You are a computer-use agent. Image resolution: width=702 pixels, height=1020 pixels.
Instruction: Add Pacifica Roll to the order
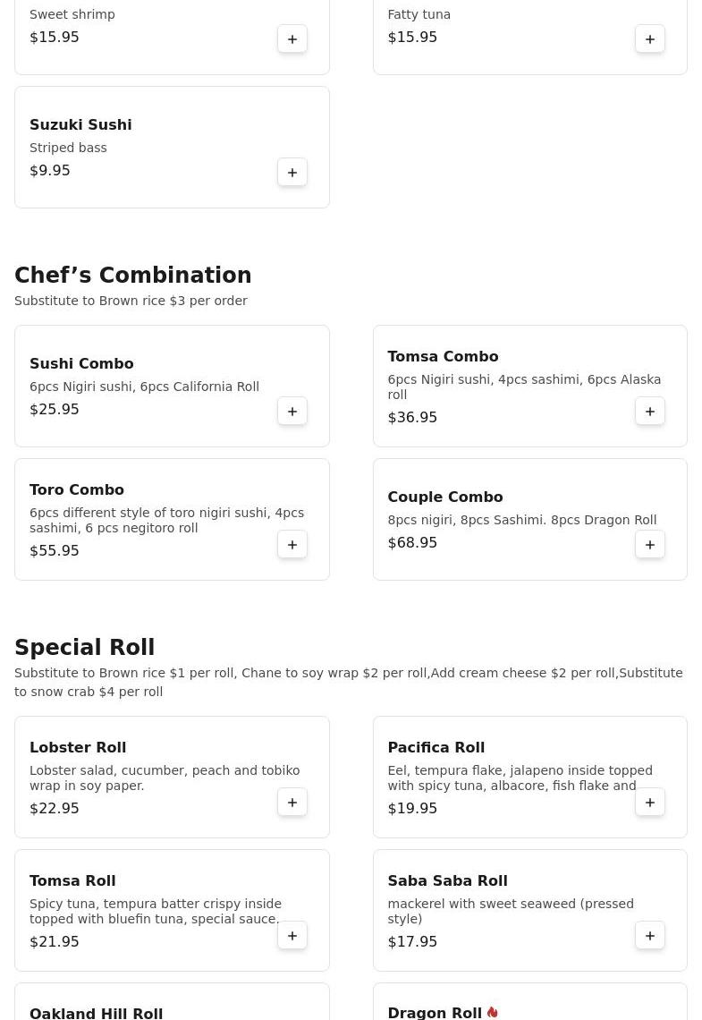pos(650,802)
